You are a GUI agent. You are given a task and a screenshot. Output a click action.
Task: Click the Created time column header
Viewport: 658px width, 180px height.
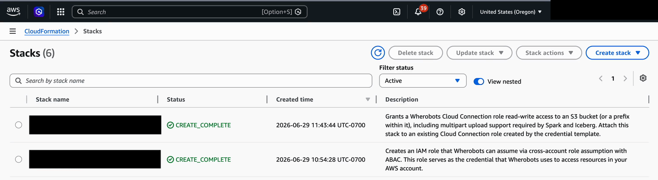[x=295, y=99]
